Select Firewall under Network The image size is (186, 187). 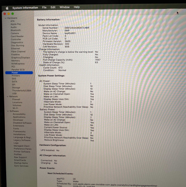16,99
